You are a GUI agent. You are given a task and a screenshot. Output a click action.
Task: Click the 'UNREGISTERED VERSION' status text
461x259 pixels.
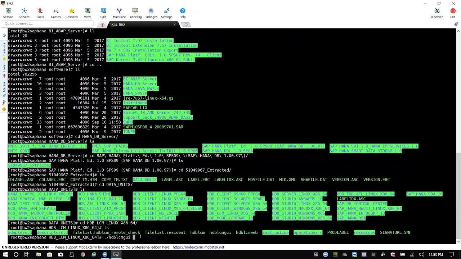(x=25, y=247)
